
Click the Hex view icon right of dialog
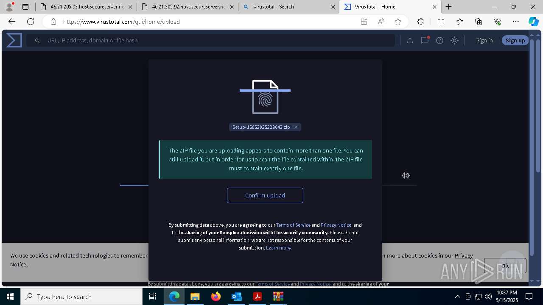click(406, 175)
